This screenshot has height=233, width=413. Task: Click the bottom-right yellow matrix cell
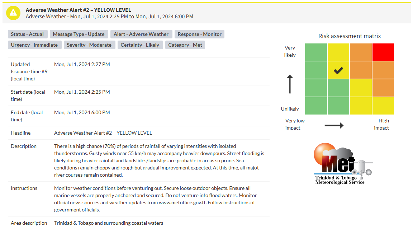pos(383,106)
